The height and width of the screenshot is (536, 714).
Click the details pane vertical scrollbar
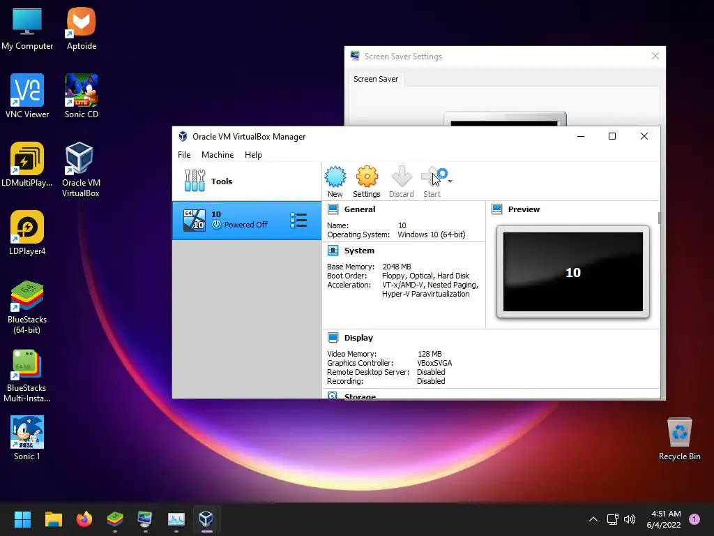point(659,218)
